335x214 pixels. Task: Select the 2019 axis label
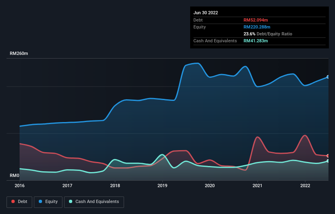pyautogui.click(x=162, y=186)
